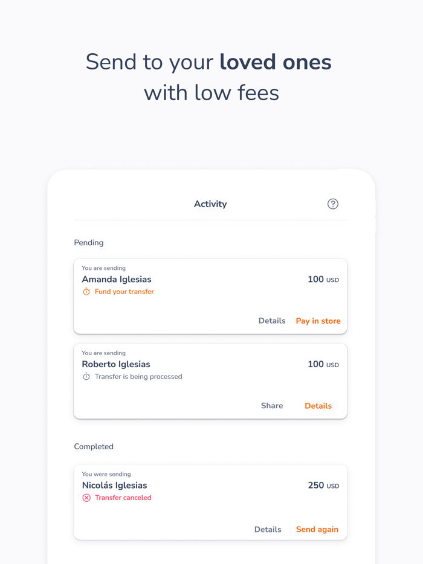Viewport: 423px width, 564px height.
Task: Select the Fund your transfer status link
Action: [x=123, y=291]
